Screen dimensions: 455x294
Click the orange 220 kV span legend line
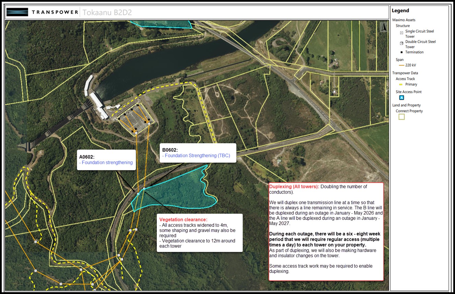point(402,65)
